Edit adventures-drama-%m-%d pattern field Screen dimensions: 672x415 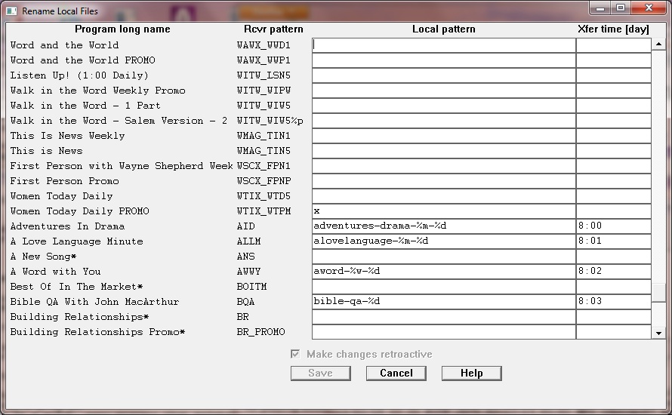pos(444,226)
